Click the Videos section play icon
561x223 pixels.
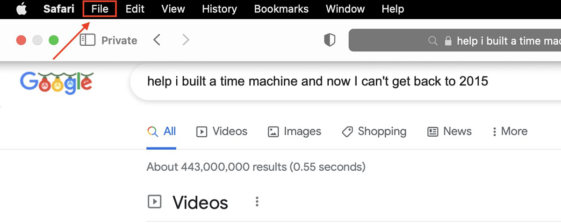(154, 202)
